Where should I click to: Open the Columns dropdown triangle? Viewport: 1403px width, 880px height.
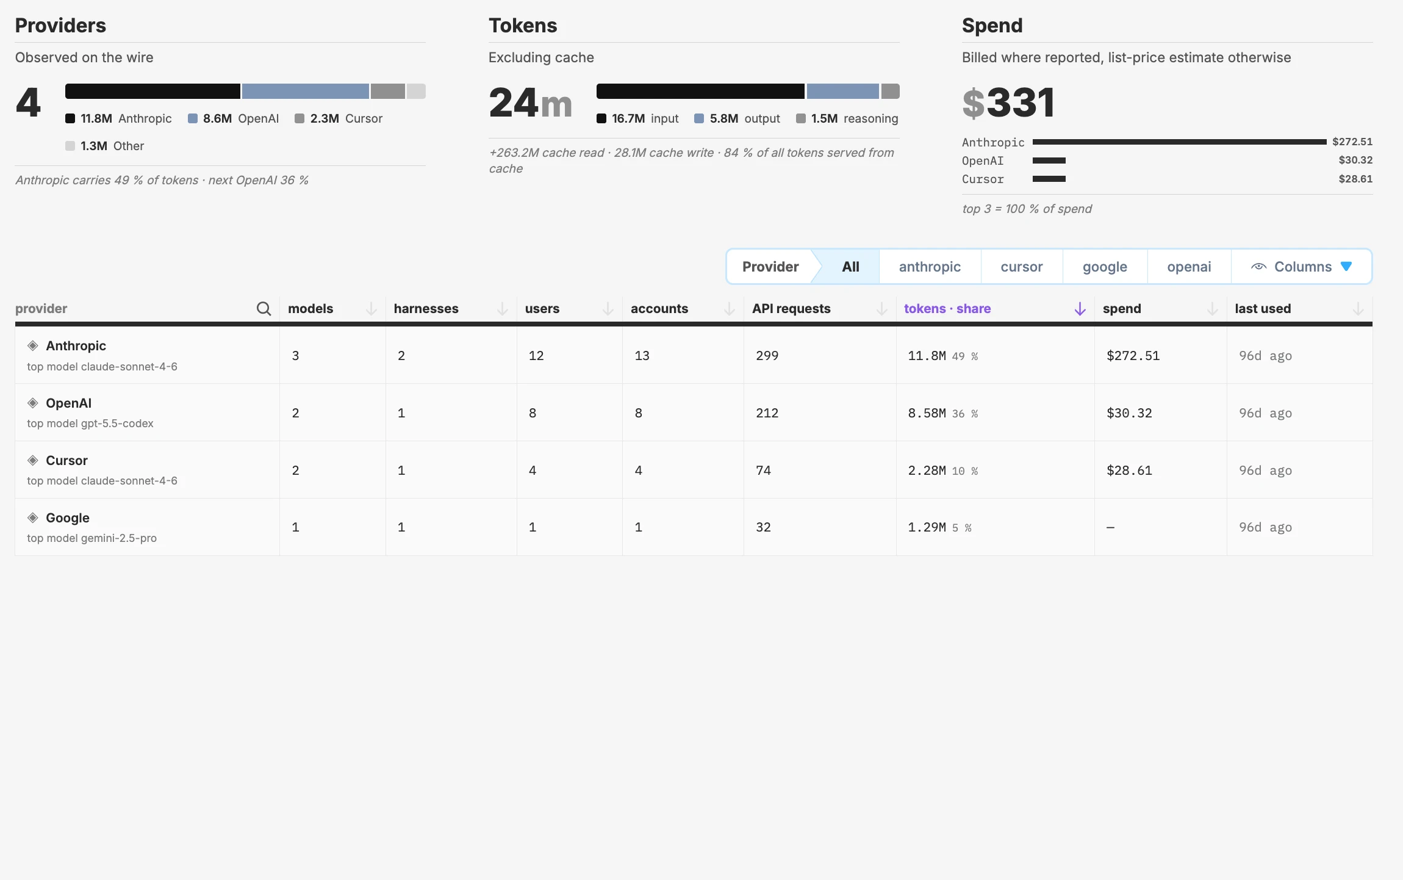[1346, 267]
